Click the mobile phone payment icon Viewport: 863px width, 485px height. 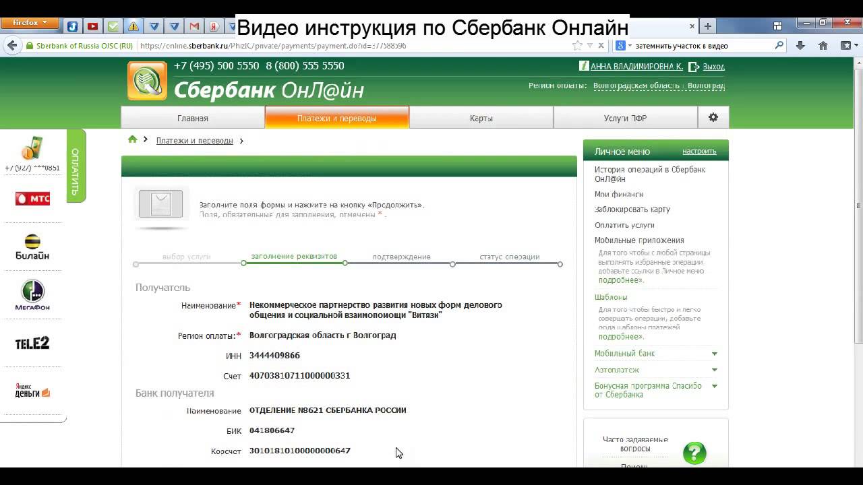tap(32, 148)
